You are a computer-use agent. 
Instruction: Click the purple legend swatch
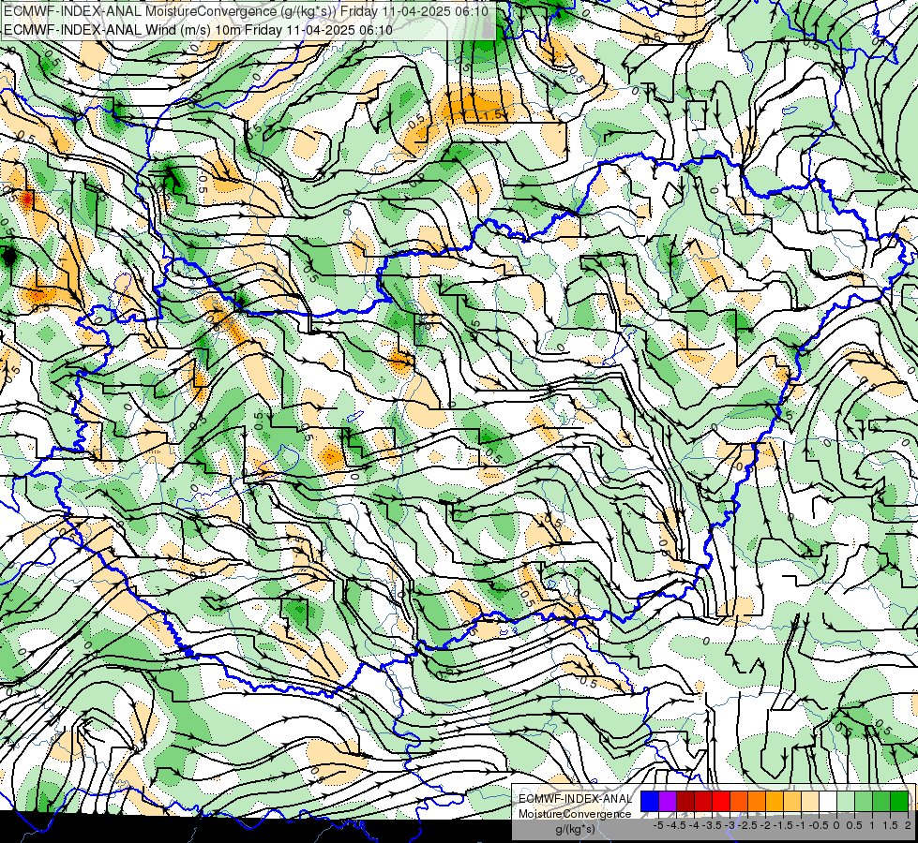tap(668, 802)
